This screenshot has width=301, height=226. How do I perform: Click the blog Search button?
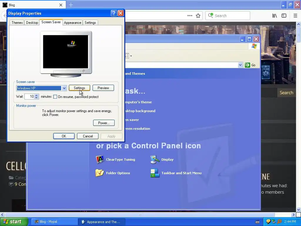tap(286, 93)
